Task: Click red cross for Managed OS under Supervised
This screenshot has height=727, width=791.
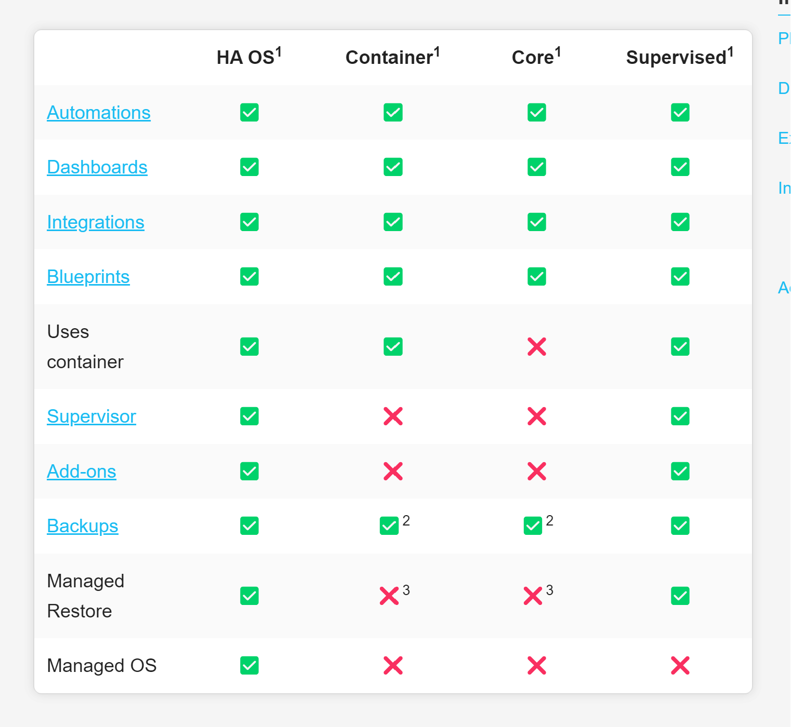Action: pyautogui.click(x=680, y=666)
